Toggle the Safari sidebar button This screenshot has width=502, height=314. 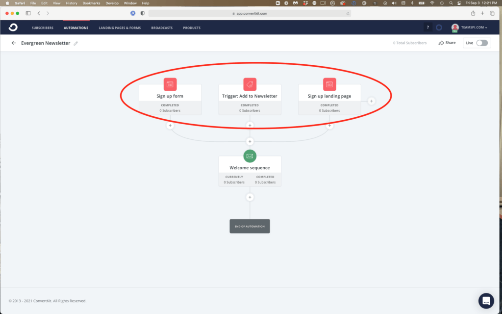[28, 13]
